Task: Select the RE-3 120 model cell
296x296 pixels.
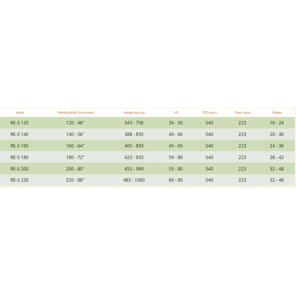Action: 19,123
